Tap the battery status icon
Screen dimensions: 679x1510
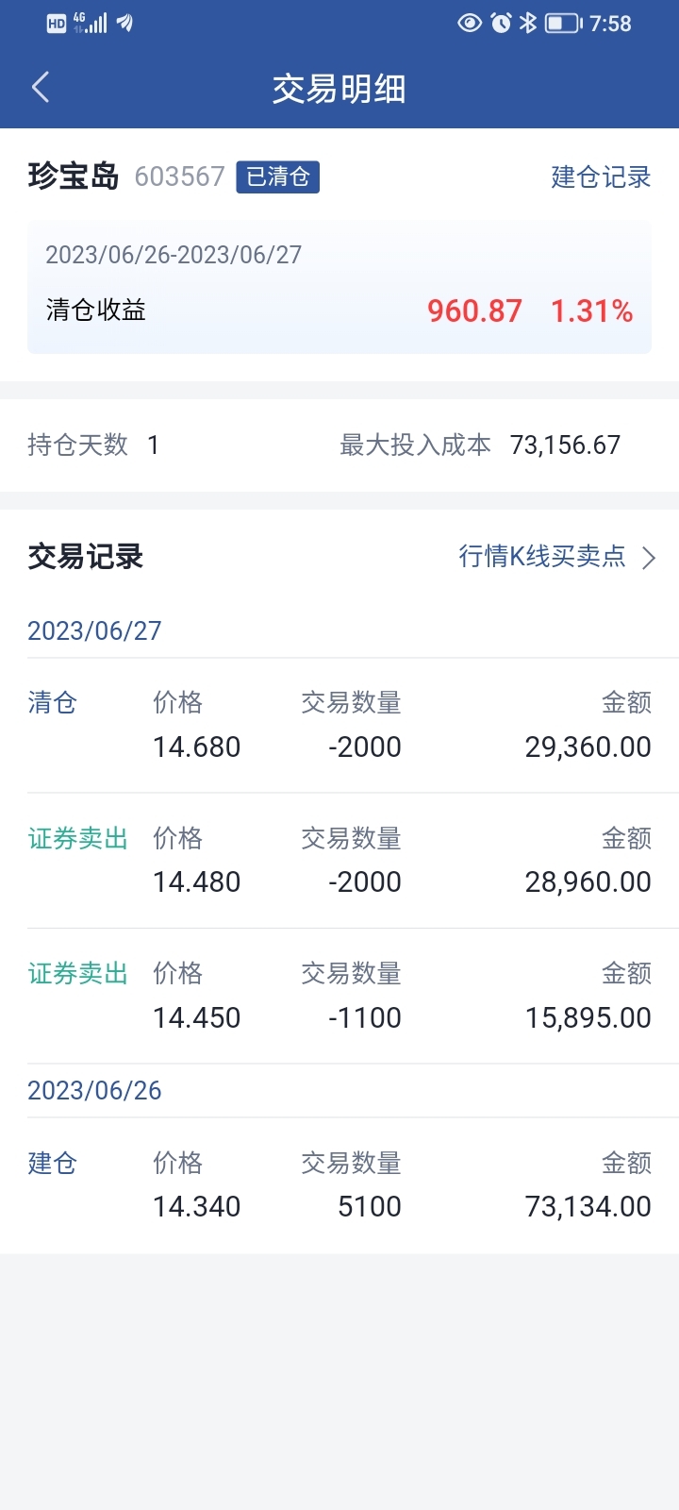(x=563, y=23)
